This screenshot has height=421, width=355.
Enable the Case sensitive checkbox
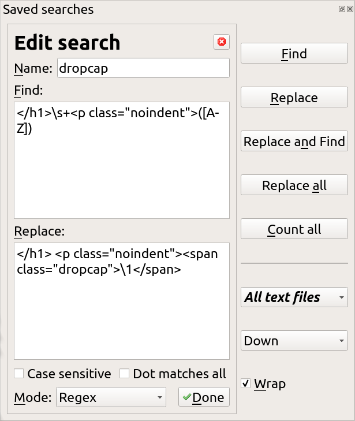[19, 374]
